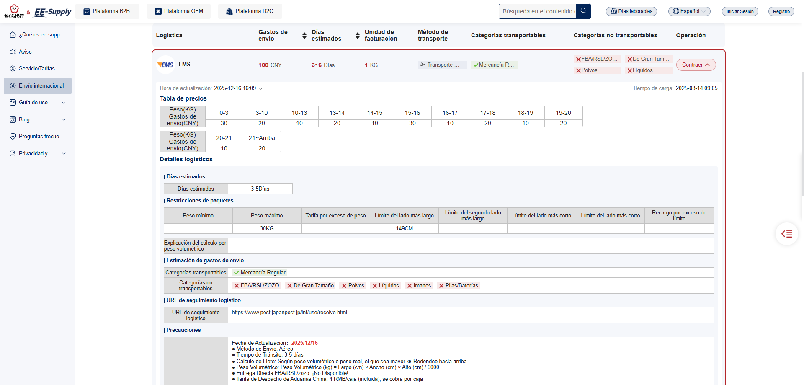
Task: Click the De Gran Tamaño tag in details
Action: click(310, 286)
